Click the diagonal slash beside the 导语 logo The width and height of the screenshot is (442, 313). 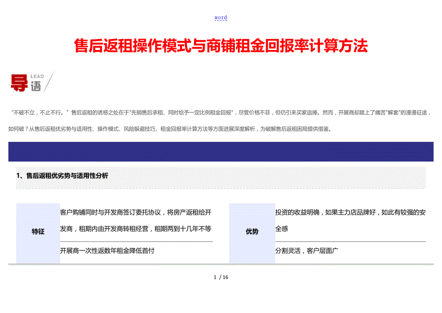pos(49,82)
